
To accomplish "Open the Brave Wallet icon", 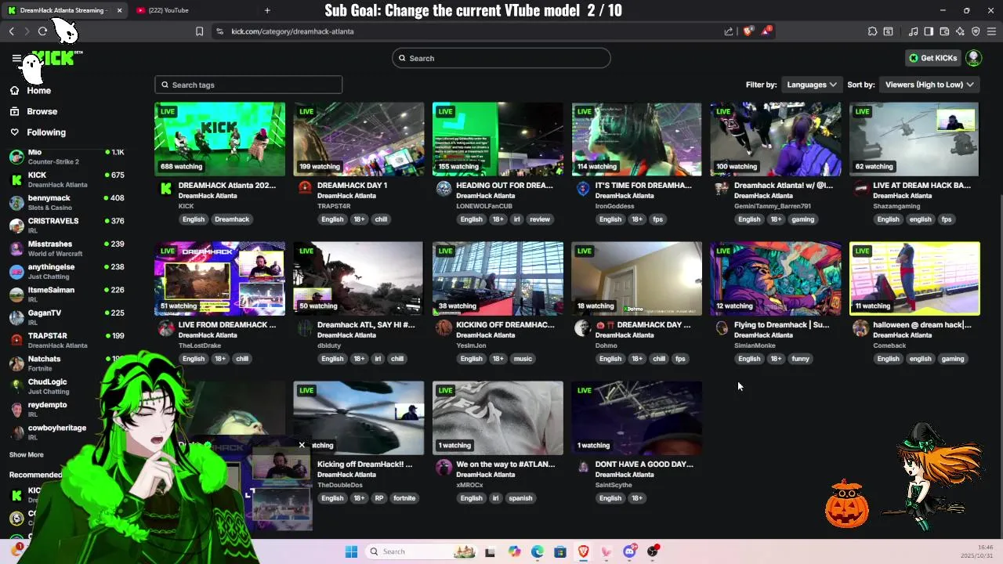I will tap(944, 31).
